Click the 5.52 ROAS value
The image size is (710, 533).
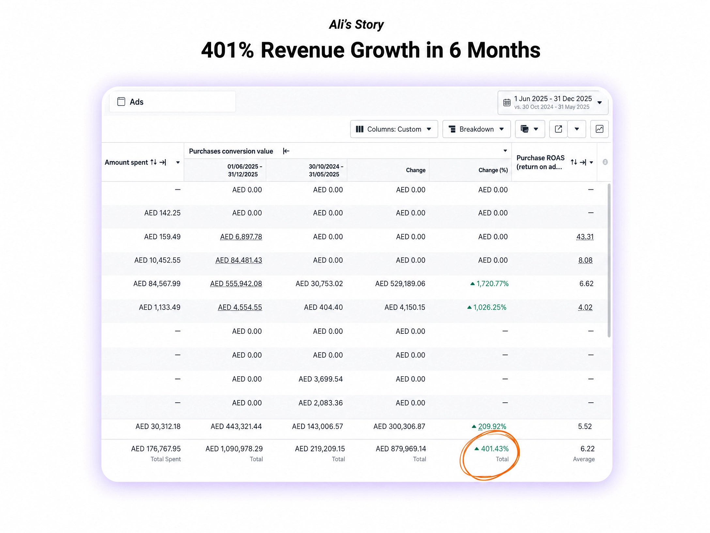[585, 426]
